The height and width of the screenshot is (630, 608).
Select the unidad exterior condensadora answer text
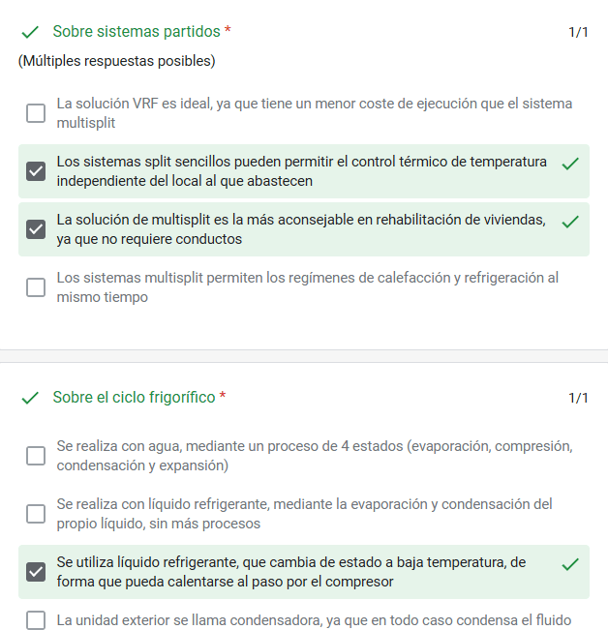point(314,620)
